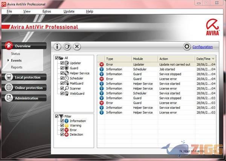
Task: Sort events by Action column header
Action: tap(176, 59)
